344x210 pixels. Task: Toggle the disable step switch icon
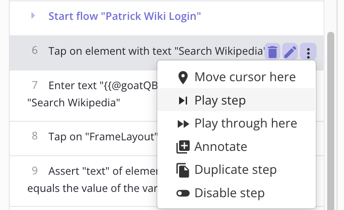tap(183, 193)
